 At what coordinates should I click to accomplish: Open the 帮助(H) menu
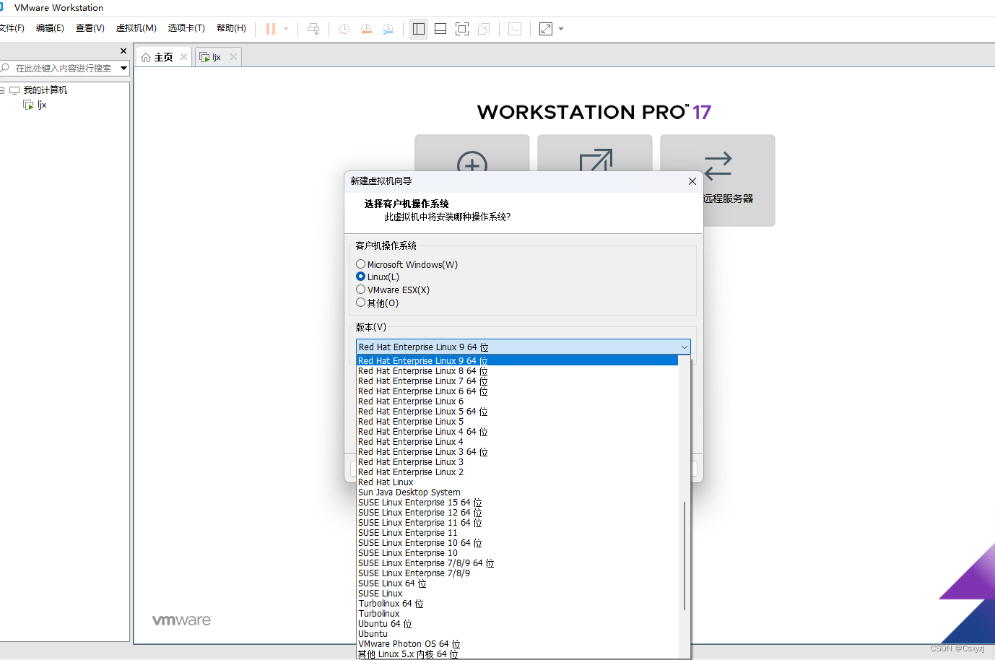click(x=231, y=28)
